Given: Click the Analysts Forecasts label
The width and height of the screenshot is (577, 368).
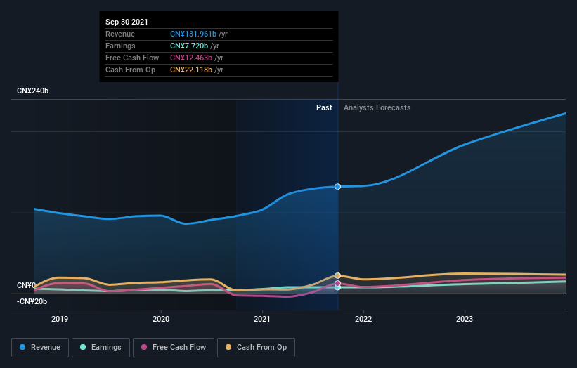Looking at the screenshot, I should [377, 107].
